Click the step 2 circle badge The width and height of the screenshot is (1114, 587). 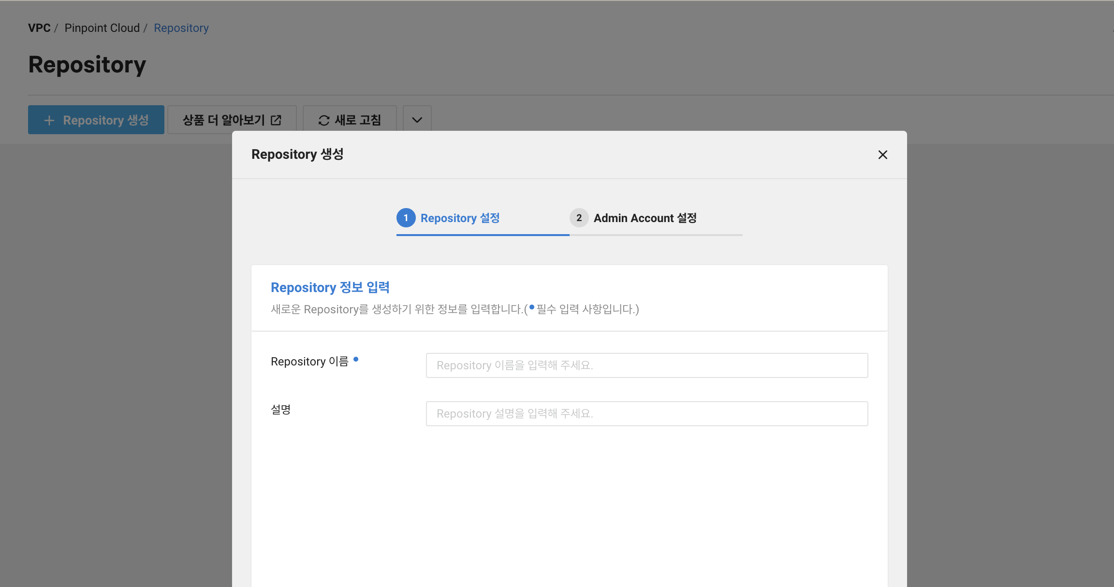tap(579, 218)
